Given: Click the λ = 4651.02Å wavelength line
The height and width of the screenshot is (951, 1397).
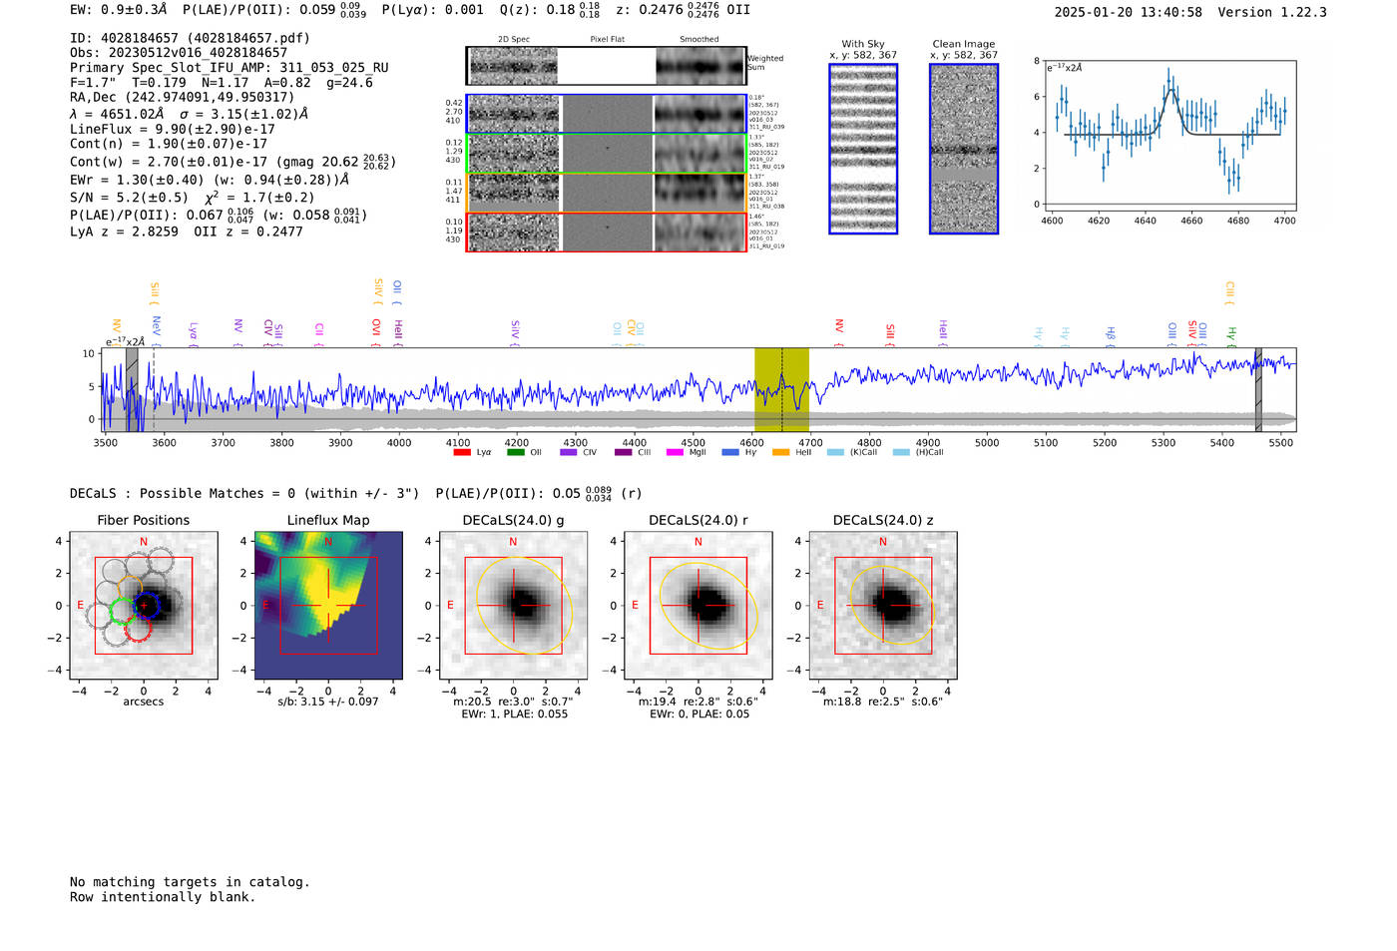Looking at the screenshot, I should pos(190,114).
